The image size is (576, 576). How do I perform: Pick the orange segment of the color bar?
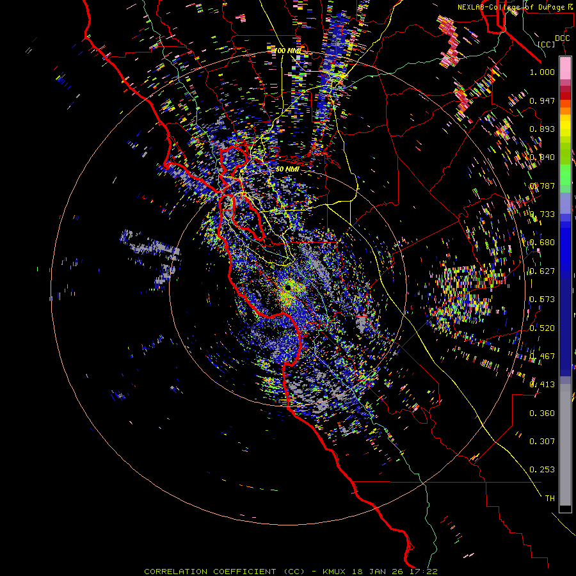pos(565,111)
